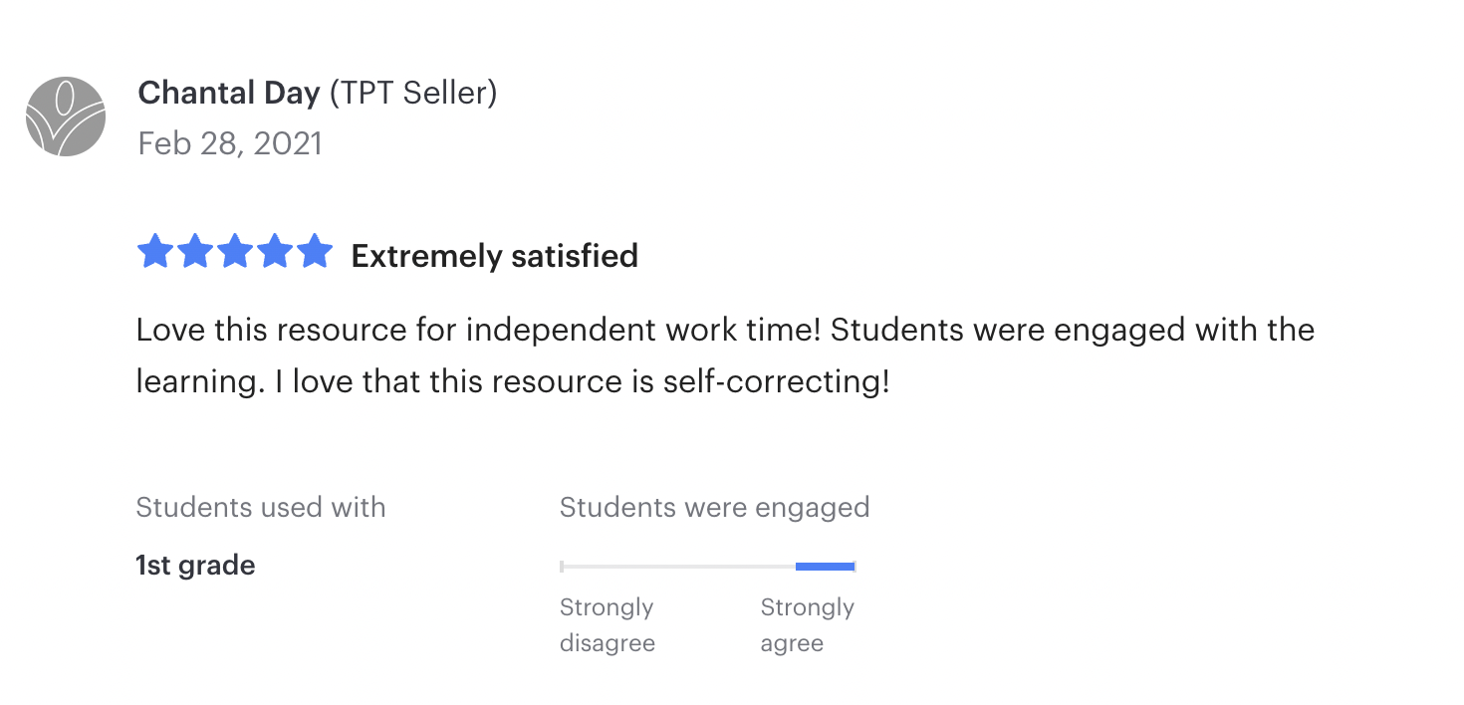Click the Extremely satisfied rating label
1464x705 pixels.
[495, 256]
